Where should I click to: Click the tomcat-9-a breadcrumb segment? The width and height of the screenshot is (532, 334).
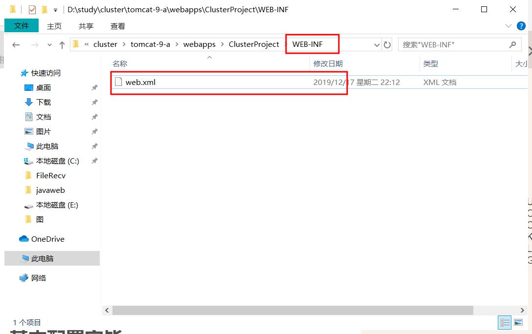pyautogui.click(x=150, y=44)
